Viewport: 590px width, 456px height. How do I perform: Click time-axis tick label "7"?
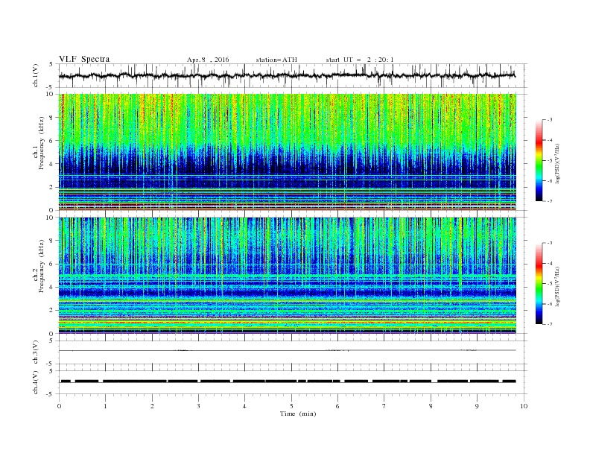(384, 406)
